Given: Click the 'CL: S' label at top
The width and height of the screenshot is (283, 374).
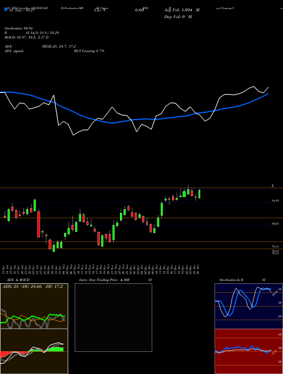Looking at the screenshot, I should (x=100, y=10).
